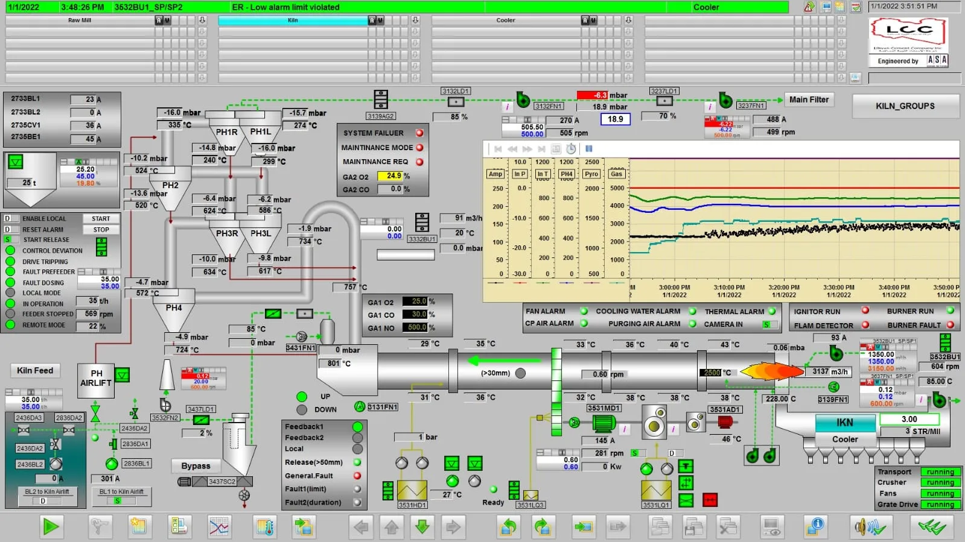Open the trend curves toolbar icon
Viewport: 965px width, 542px height.
(219, 527)
